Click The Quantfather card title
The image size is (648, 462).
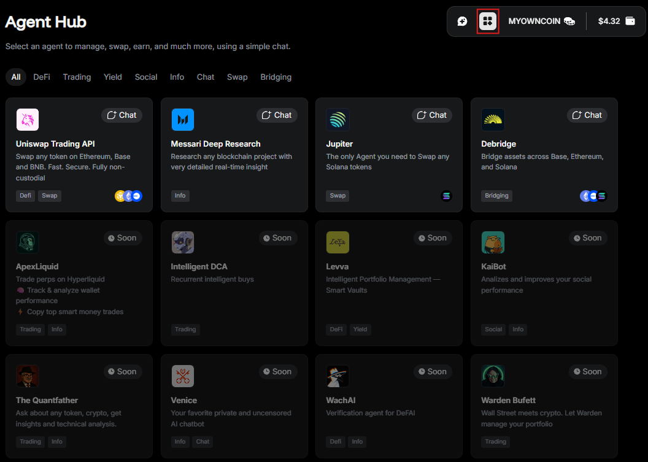click(x=47, y=401)
